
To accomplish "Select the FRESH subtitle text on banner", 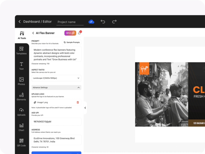I will pos(199,97).
